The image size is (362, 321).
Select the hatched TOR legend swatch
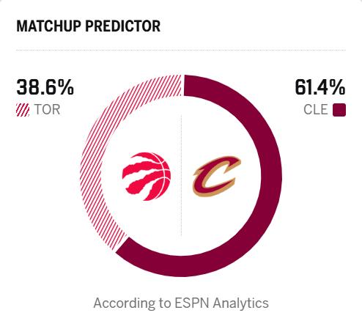(x=23, y=110)
